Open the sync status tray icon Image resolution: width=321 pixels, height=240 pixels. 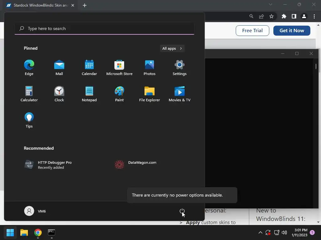[x=268, y=232]
